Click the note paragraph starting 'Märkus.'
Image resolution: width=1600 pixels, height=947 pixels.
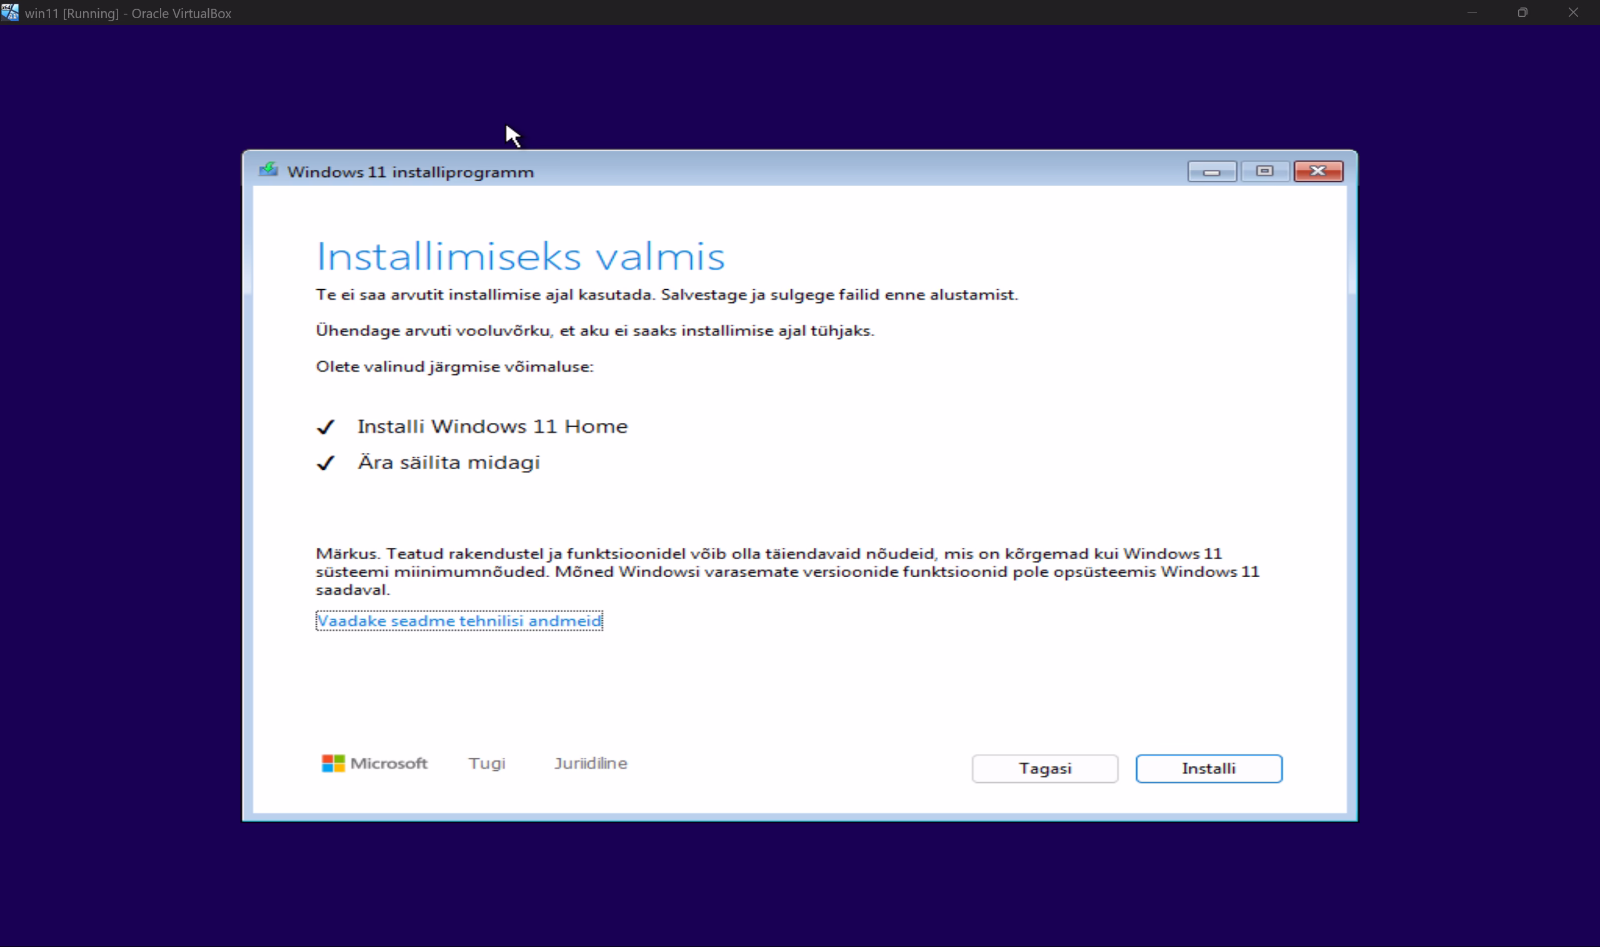pyautogui.click(x=788, y=572)
